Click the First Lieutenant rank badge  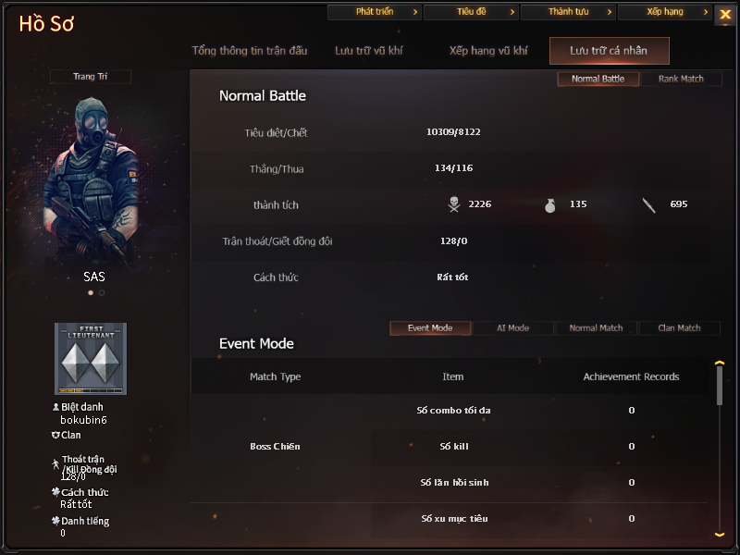91,359
